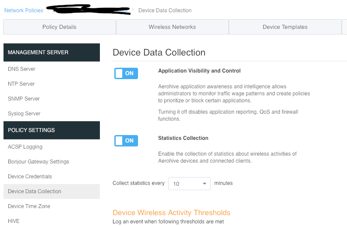
Task: Toggle Application Visibility and Control switch
Action: coord(126,73)
